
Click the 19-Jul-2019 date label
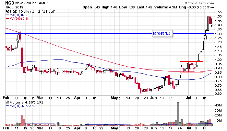(x=14, y=7)
